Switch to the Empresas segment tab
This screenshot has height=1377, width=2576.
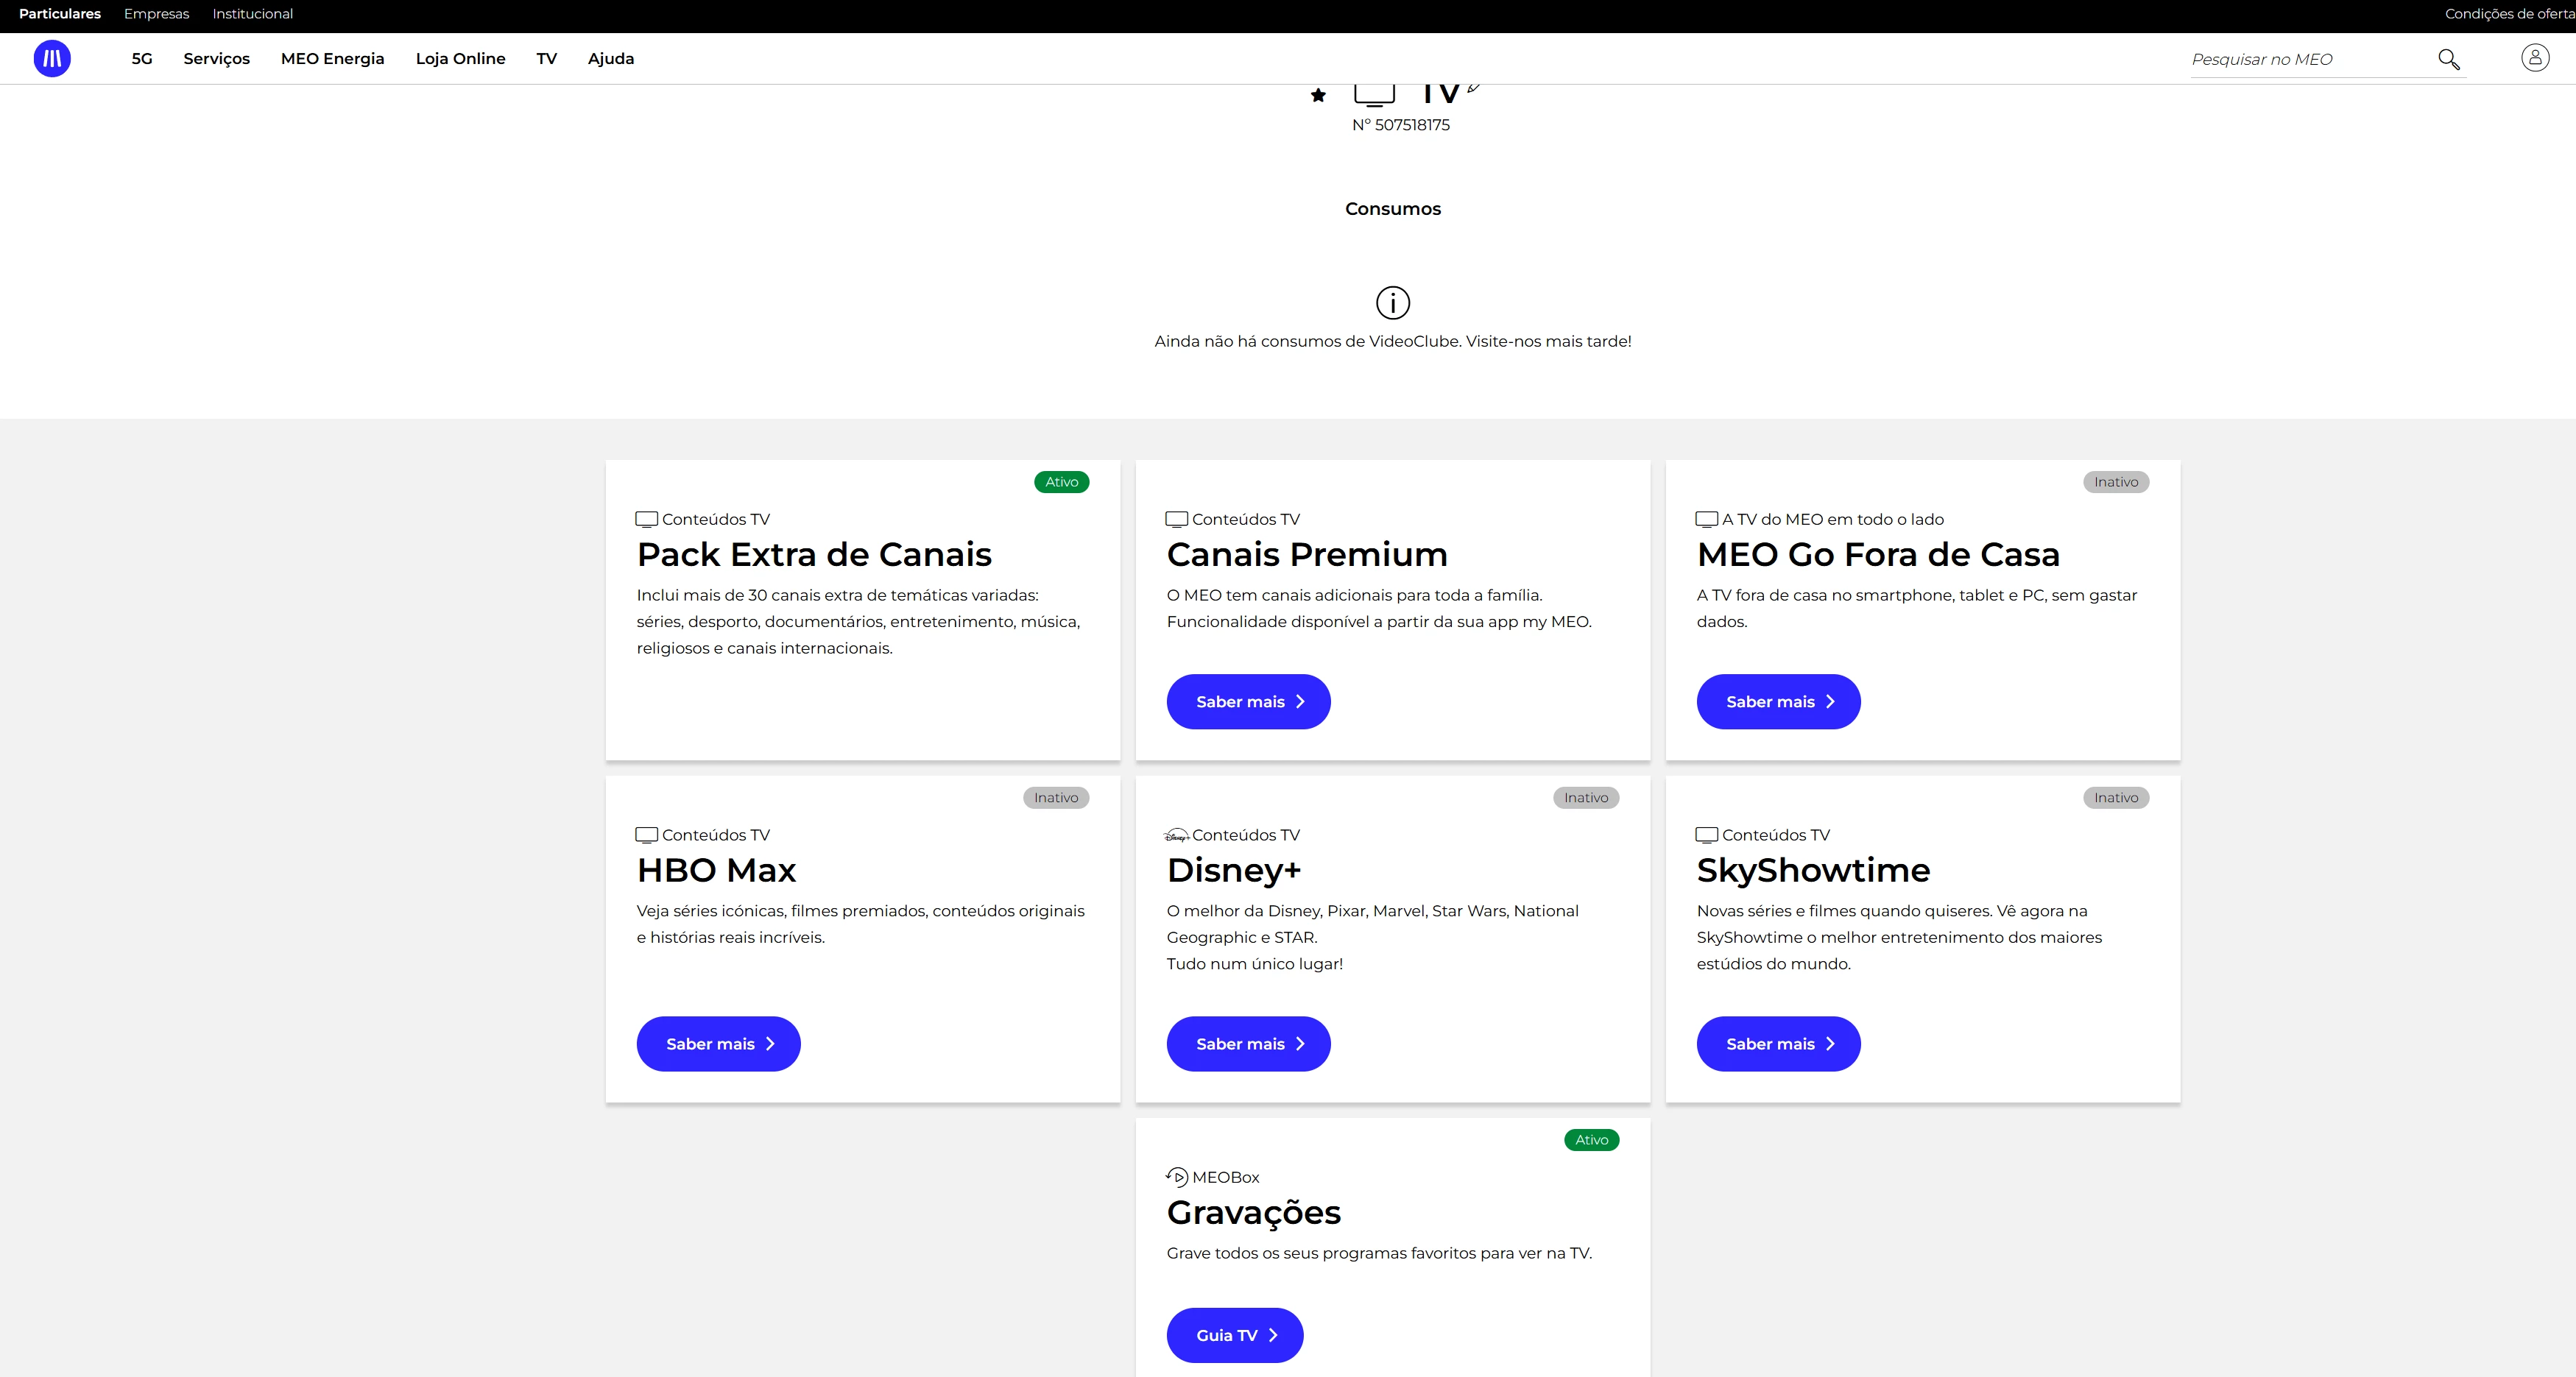coord(156,14)
